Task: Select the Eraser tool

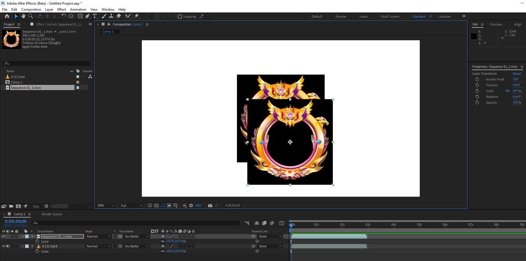Action: 118,16
